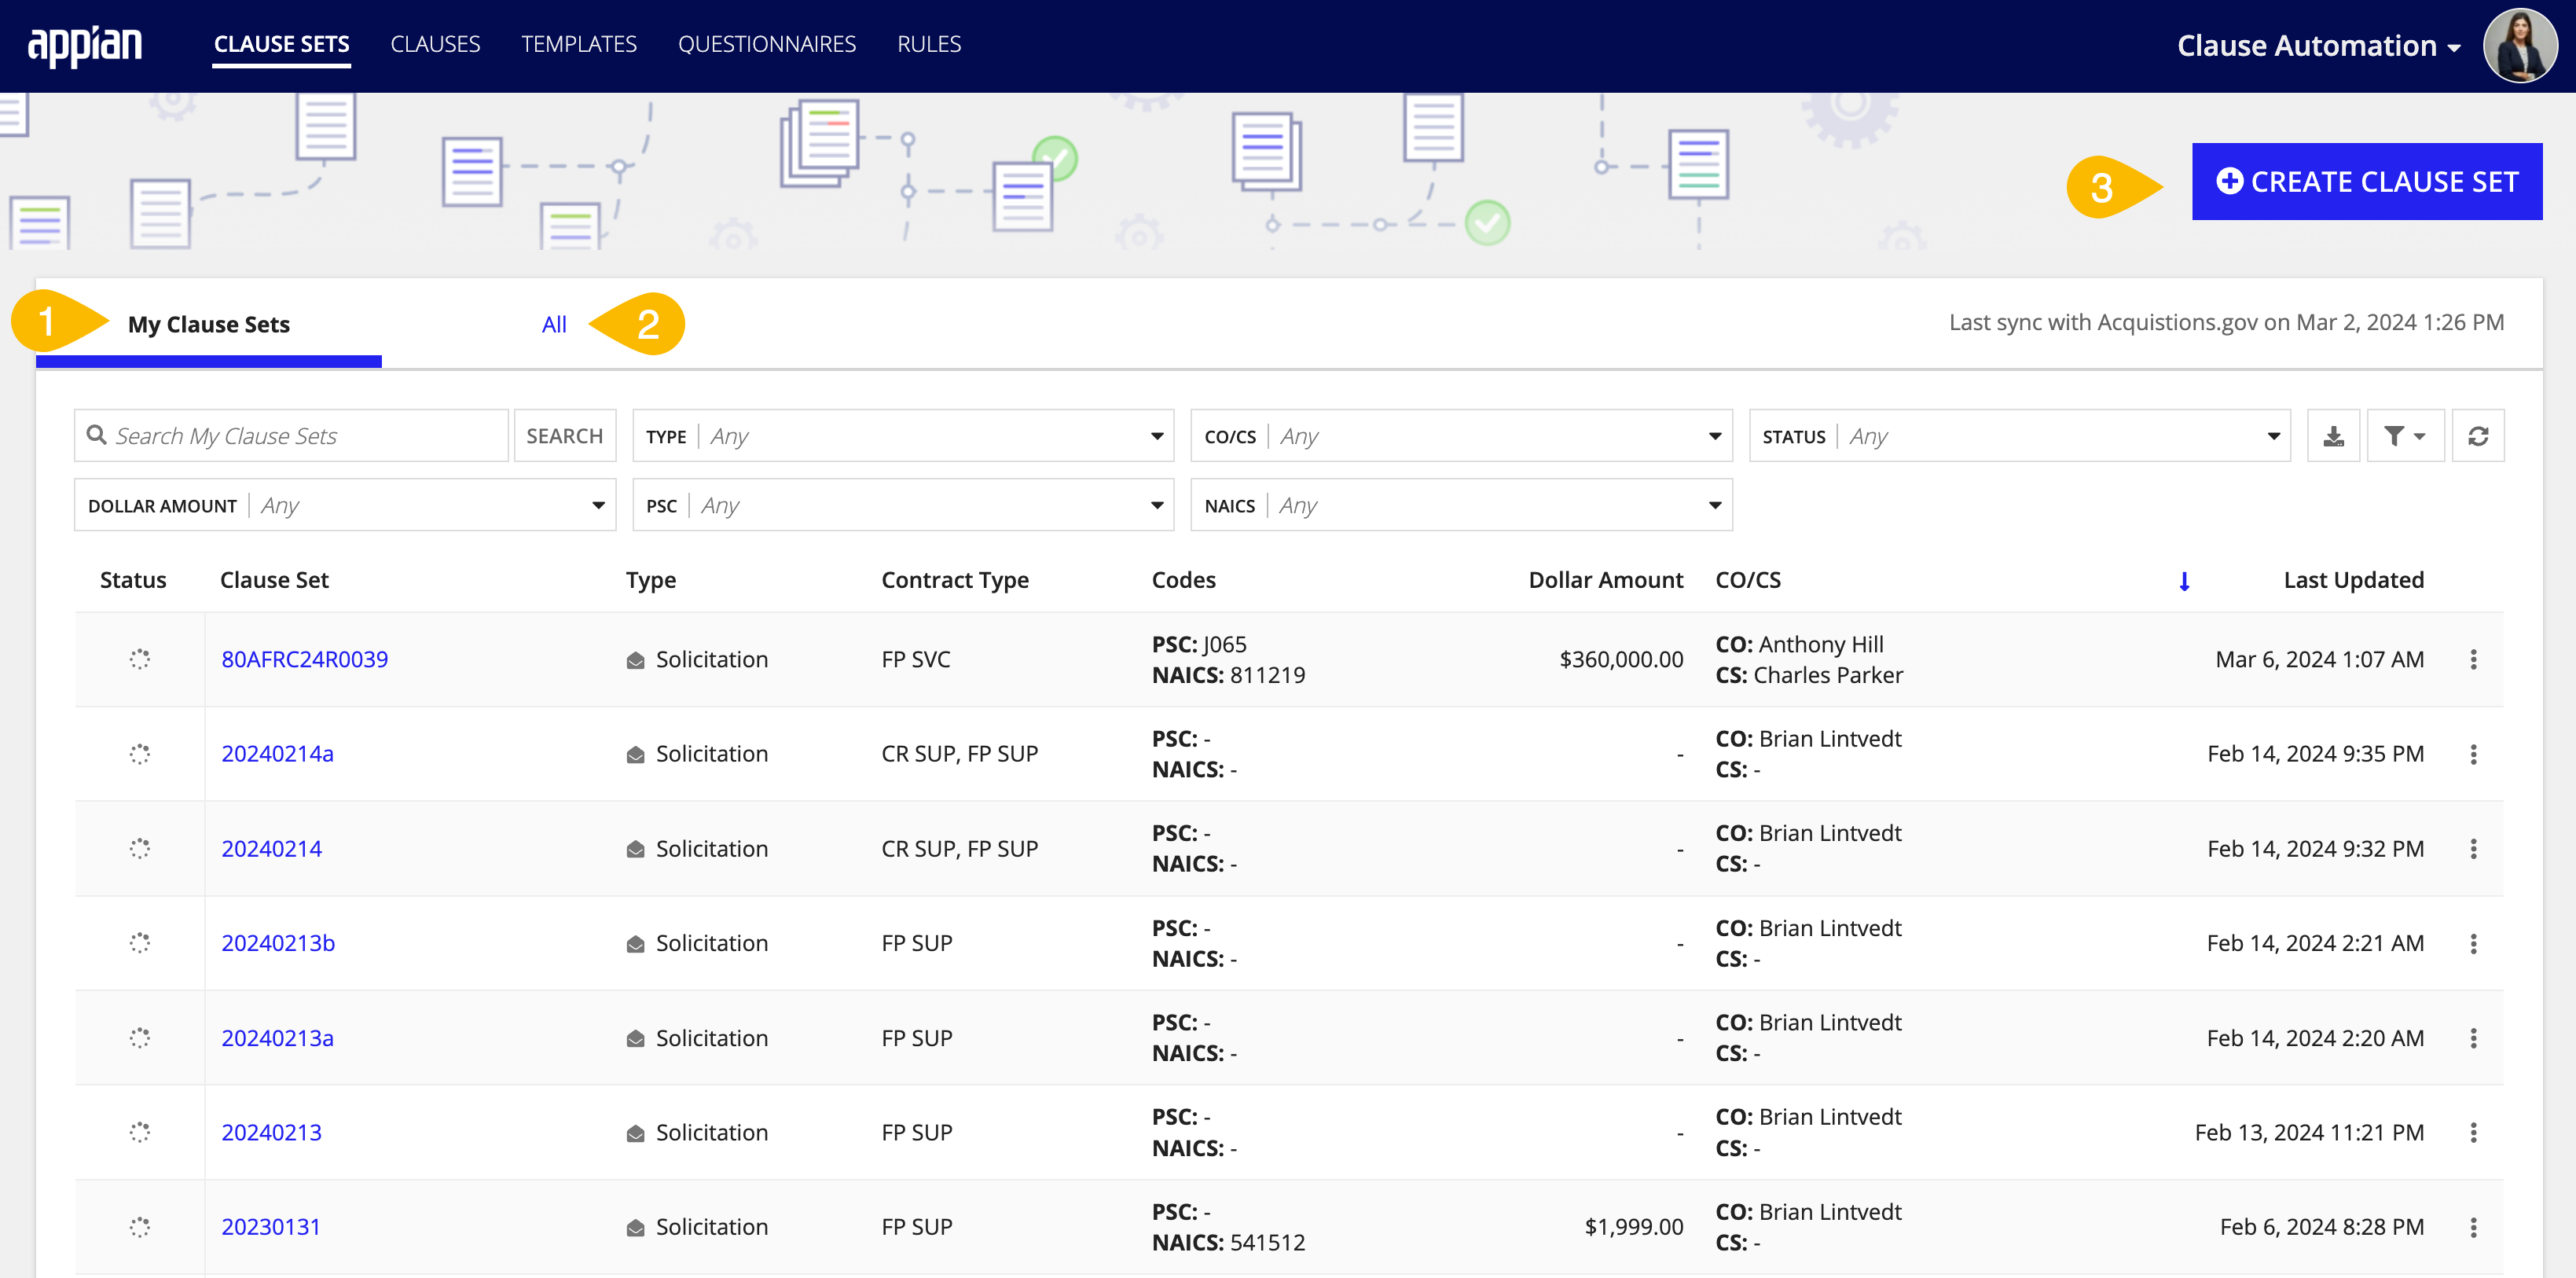Viewport: 2576px width, 1278px height.
Task: Click the CREATE CLAUSE SET button
Action: pyautogui.click(x=2367, y=182)
